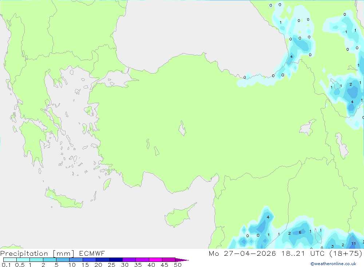The width and height of the screenshot is (364, 267).
Task: Click the '11' precipitation value on map
Action: 353,244
